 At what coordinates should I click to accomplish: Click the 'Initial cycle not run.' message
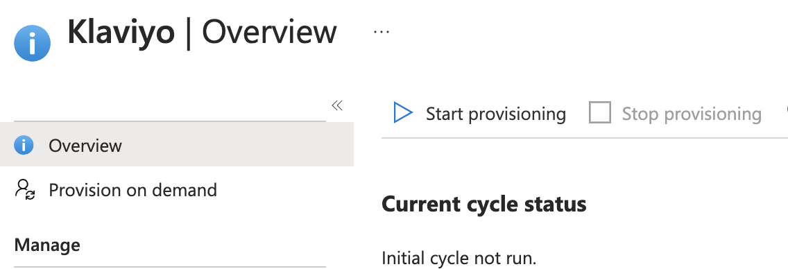(459, 258)
